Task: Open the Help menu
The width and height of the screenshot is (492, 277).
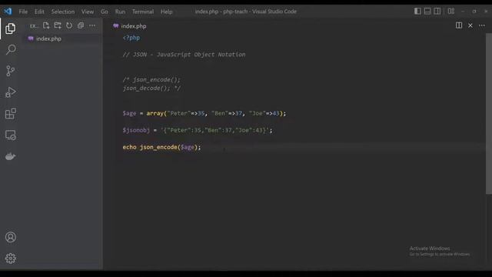Action: (x=167, y=12)
